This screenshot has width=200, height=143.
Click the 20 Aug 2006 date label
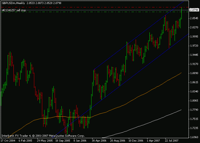[x=118, y=140]
